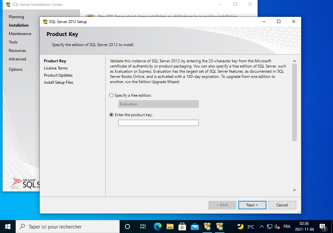Show hidden system tray icons chevron
The image size is (333, 233).
261,227
